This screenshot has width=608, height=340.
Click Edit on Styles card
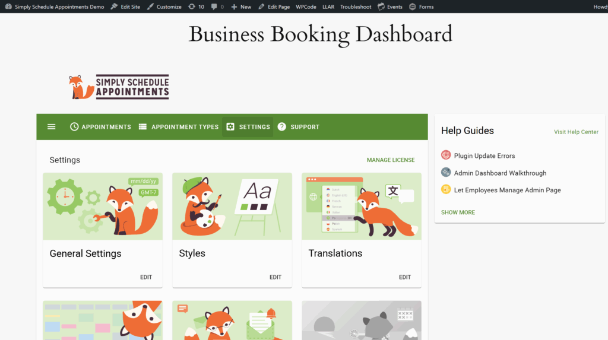[275, 277]
